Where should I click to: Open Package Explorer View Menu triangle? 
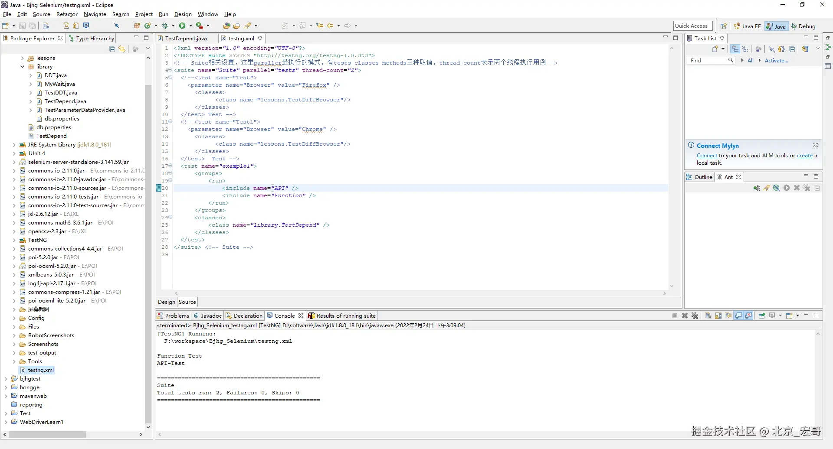148,49
